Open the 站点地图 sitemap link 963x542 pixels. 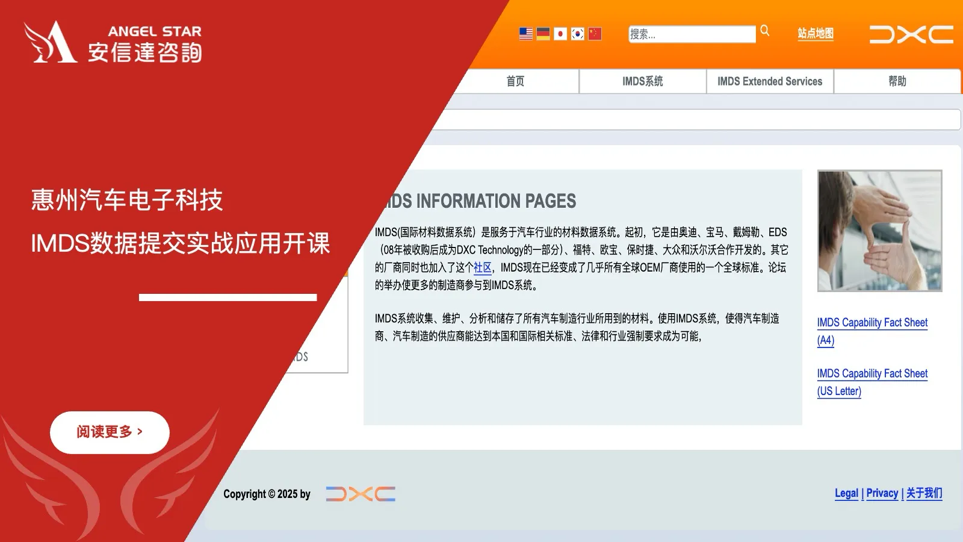[x=816, y=34]
